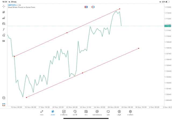Open the drawing objects shapes icon
This screenshot has width=172, height=120.
3,35
